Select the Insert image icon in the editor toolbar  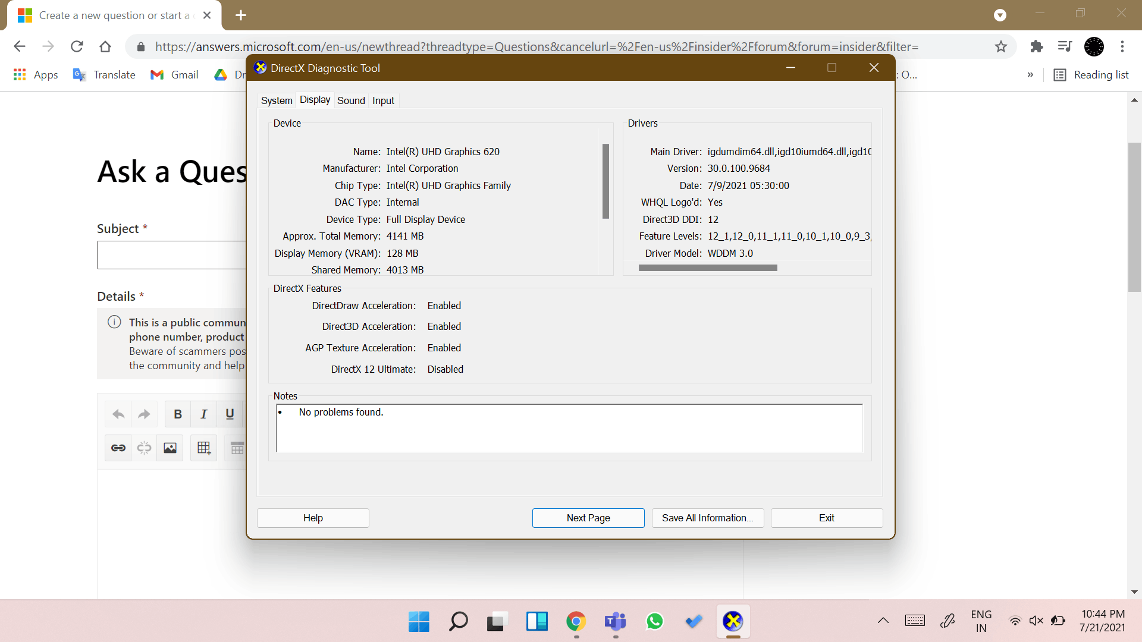point(170,448)
